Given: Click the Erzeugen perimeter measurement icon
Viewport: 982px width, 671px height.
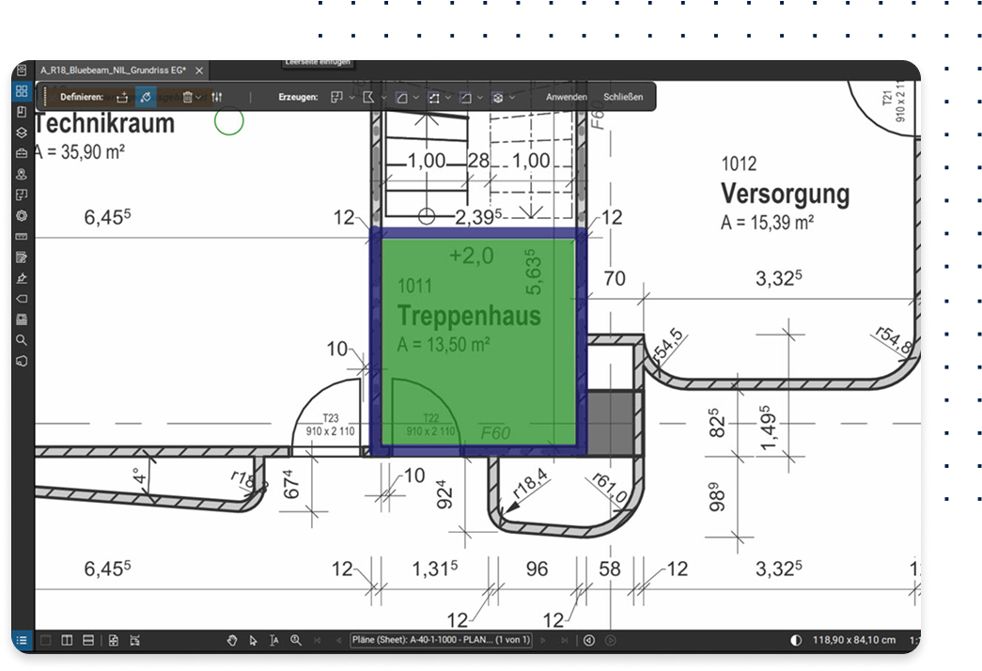Looking at the screenshot, I should pos(433,97).
